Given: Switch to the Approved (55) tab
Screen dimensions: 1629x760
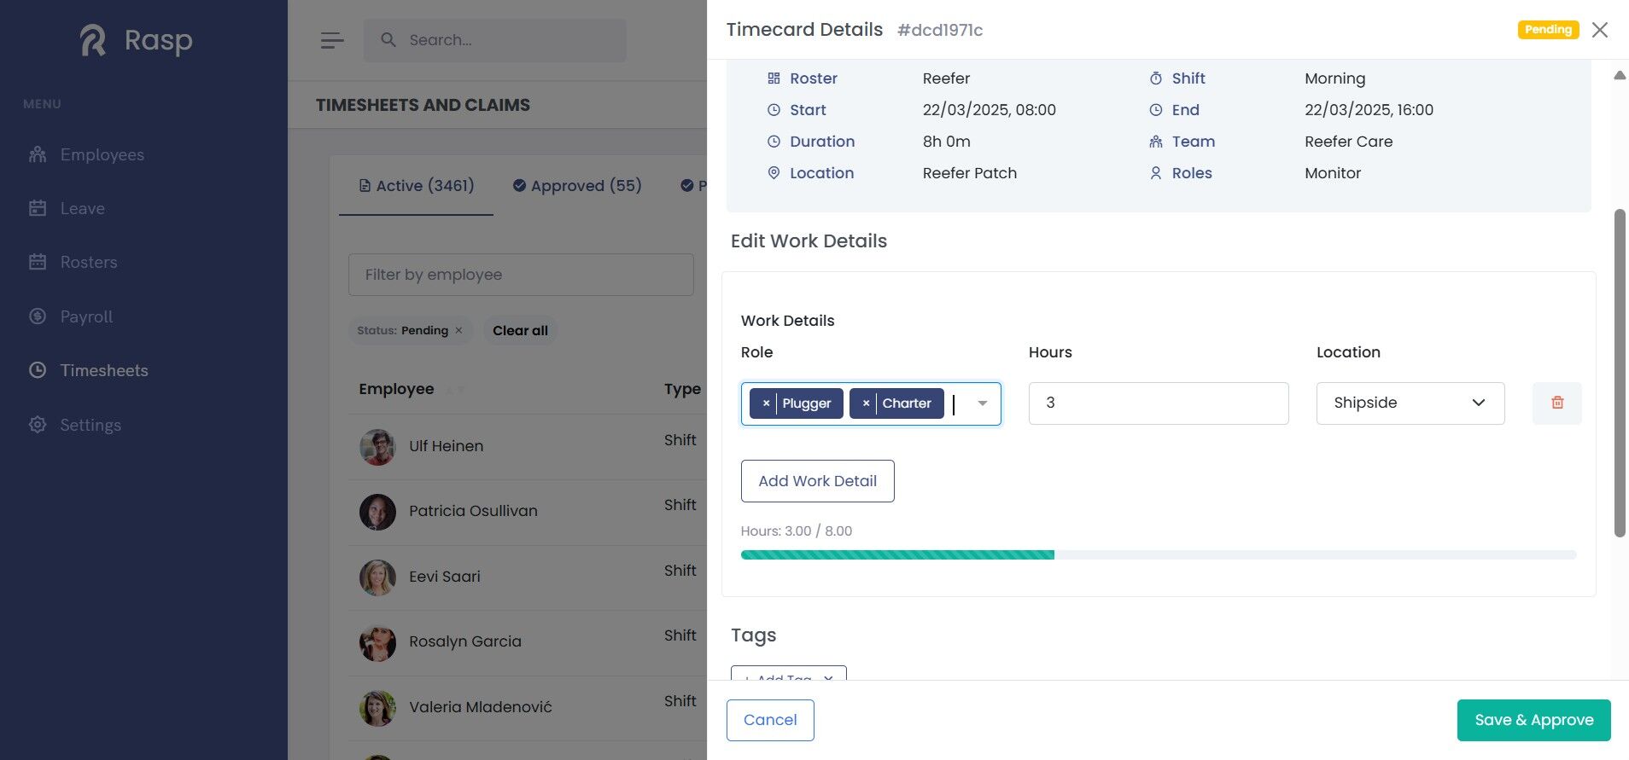Looking at the screenshot, I should click(577, 186).
